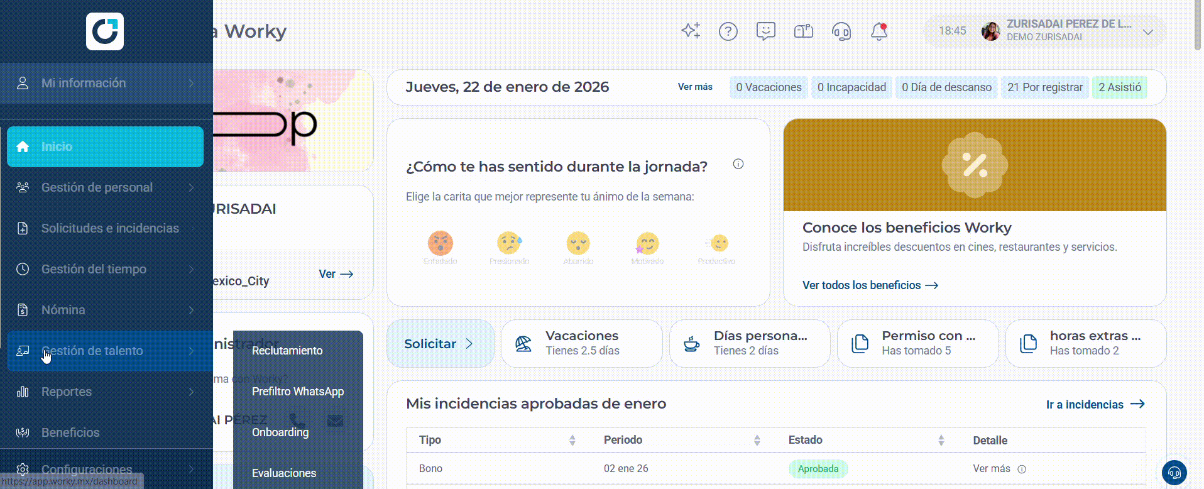Viewport: 1204px width, 489px height.
Task: Sort table by Tipo column arrows
Action: [572, 441]
